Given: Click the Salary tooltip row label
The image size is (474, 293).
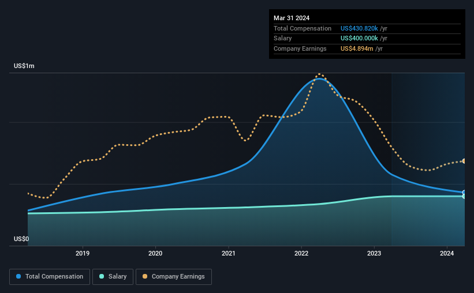Looking at the screenshot, I should (283, 39).
